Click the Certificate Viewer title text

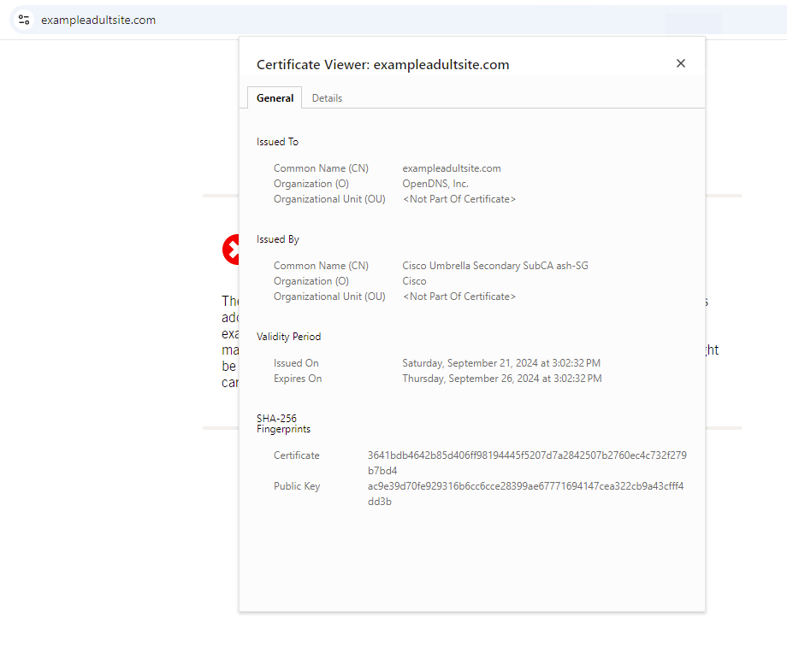point(382,65)
